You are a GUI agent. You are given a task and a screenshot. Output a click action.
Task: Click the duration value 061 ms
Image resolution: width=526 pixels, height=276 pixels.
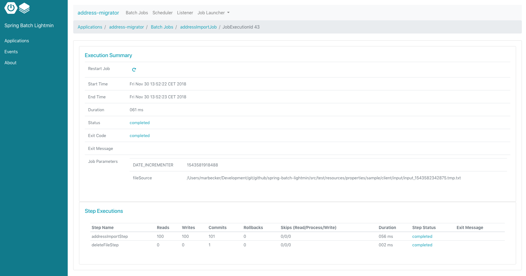pyautogui.click(x=137, y=110)
